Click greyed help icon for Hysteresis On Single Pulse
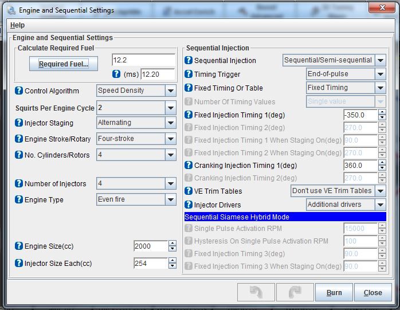 189,241
